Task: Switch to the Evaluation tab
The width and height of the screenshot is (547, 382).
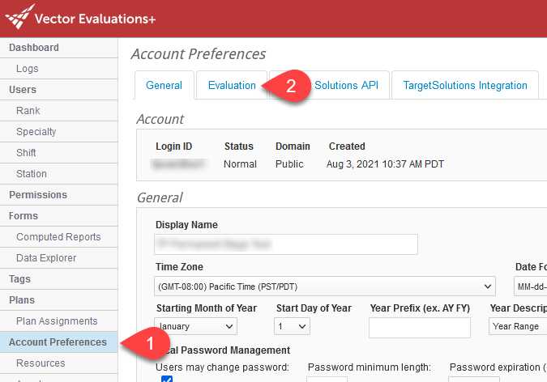Action: tap(232, 86)
